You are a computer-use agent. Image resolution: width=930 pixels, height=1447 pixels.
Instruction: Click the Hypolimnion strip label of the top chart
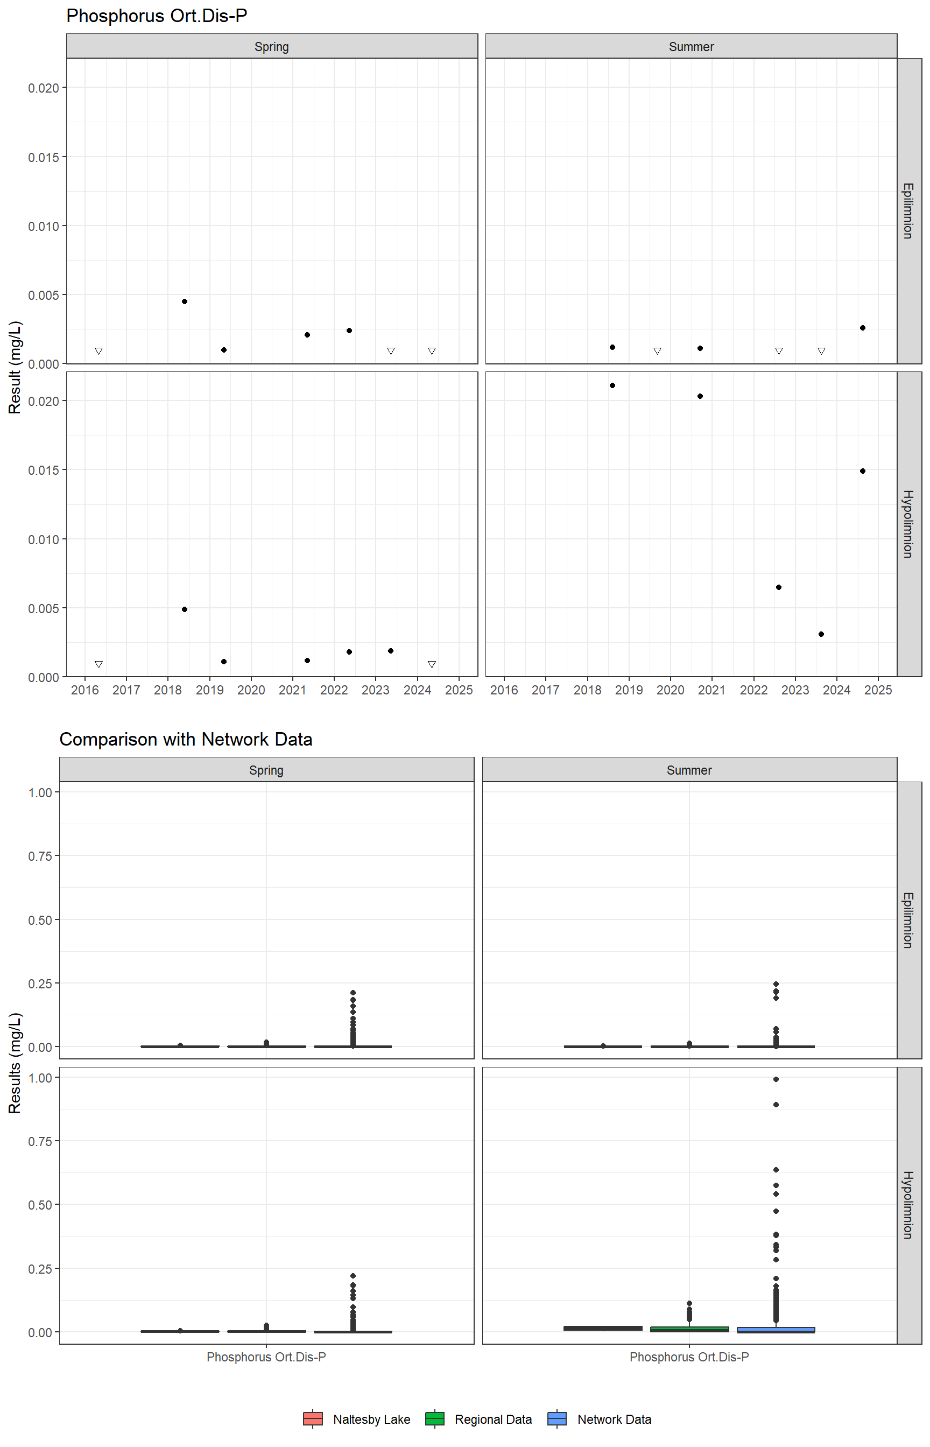908,524
